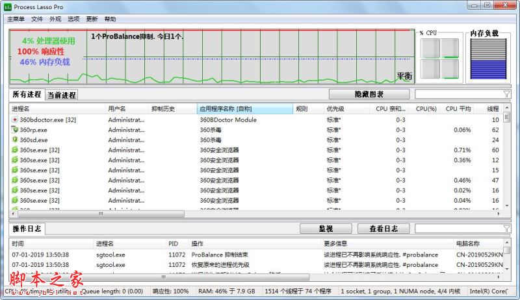Sort by 应用程序名称 [自称] column header
The image size is (520, 300).
click(245, 108)
